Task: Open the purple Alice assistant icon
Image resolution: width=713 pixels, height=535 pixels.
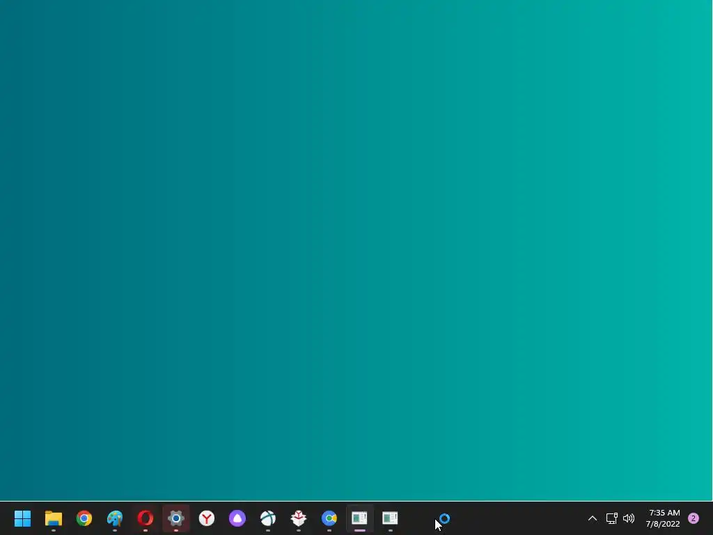Action: (x=237, y=518)
